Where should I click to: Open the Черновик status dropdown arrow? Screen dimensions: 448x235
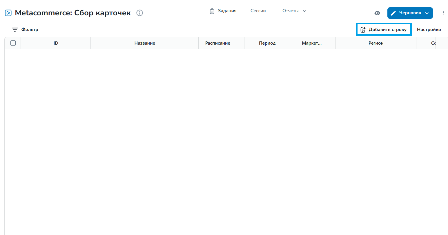[x=427, y=13]
